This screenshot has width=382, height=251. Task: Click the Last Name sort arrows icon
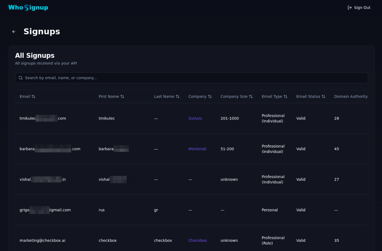pos(178,96)
